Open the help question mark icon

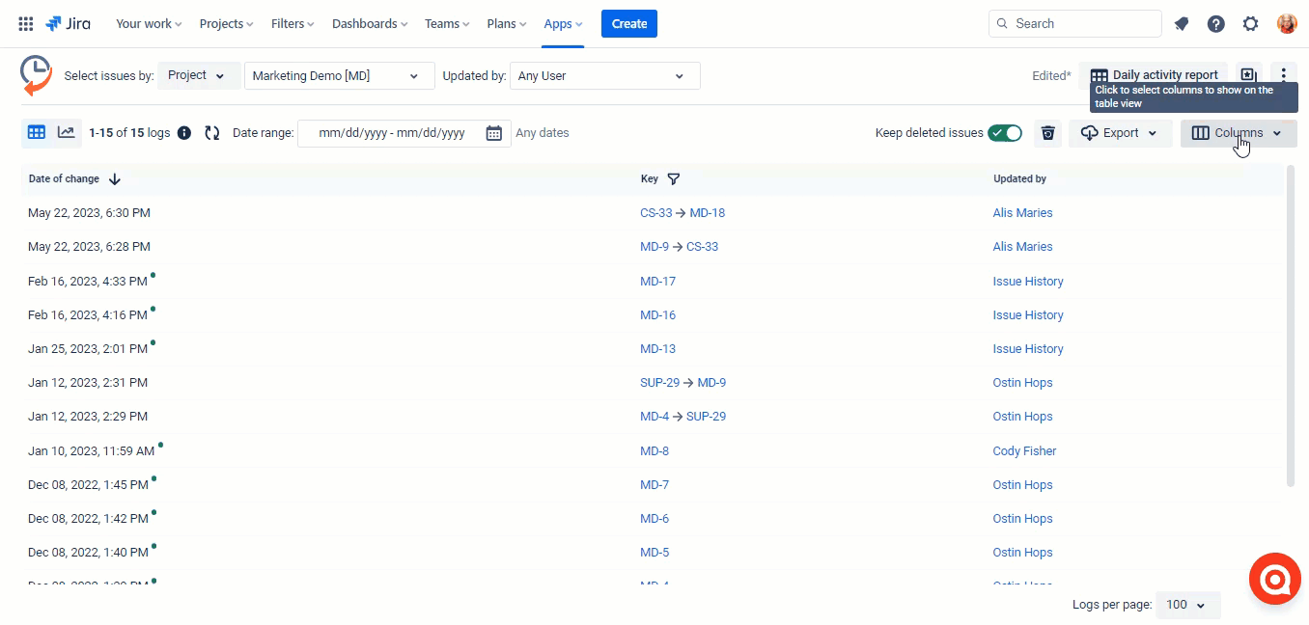tap(1216, 24)
